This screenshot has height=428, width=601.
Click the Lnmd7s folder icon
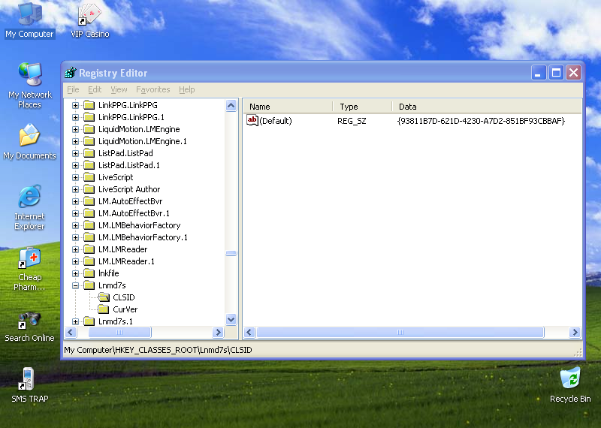pos(89,285)
